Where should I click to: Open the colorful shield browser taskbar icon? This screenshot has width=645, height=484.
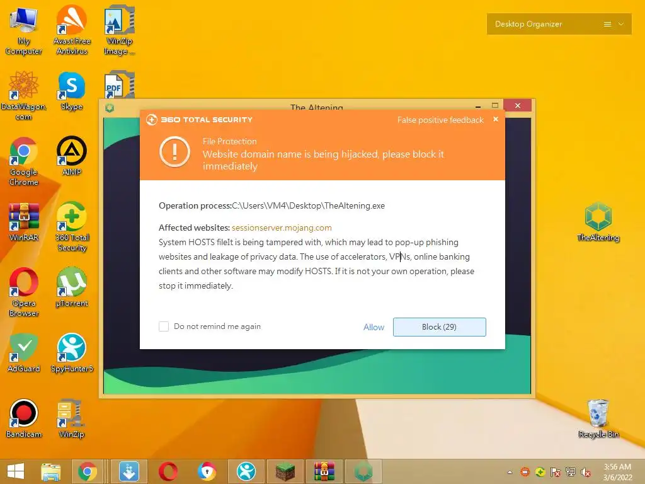[207, 471]
